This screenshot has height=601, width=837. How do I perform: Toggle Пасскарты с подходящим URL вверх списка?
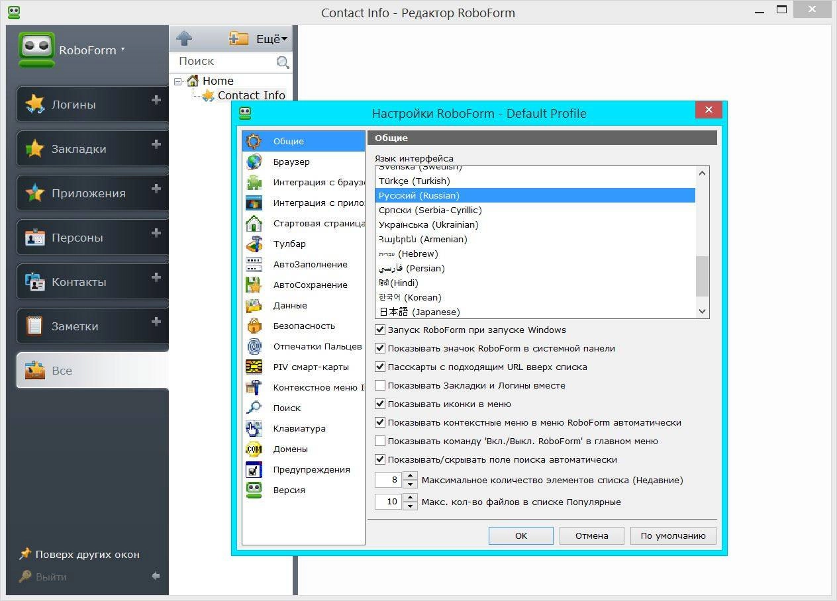(x=380, y=367)
